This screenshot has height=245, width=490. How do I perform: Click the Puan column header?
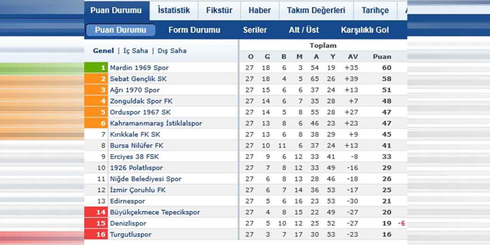pos(382,57)
